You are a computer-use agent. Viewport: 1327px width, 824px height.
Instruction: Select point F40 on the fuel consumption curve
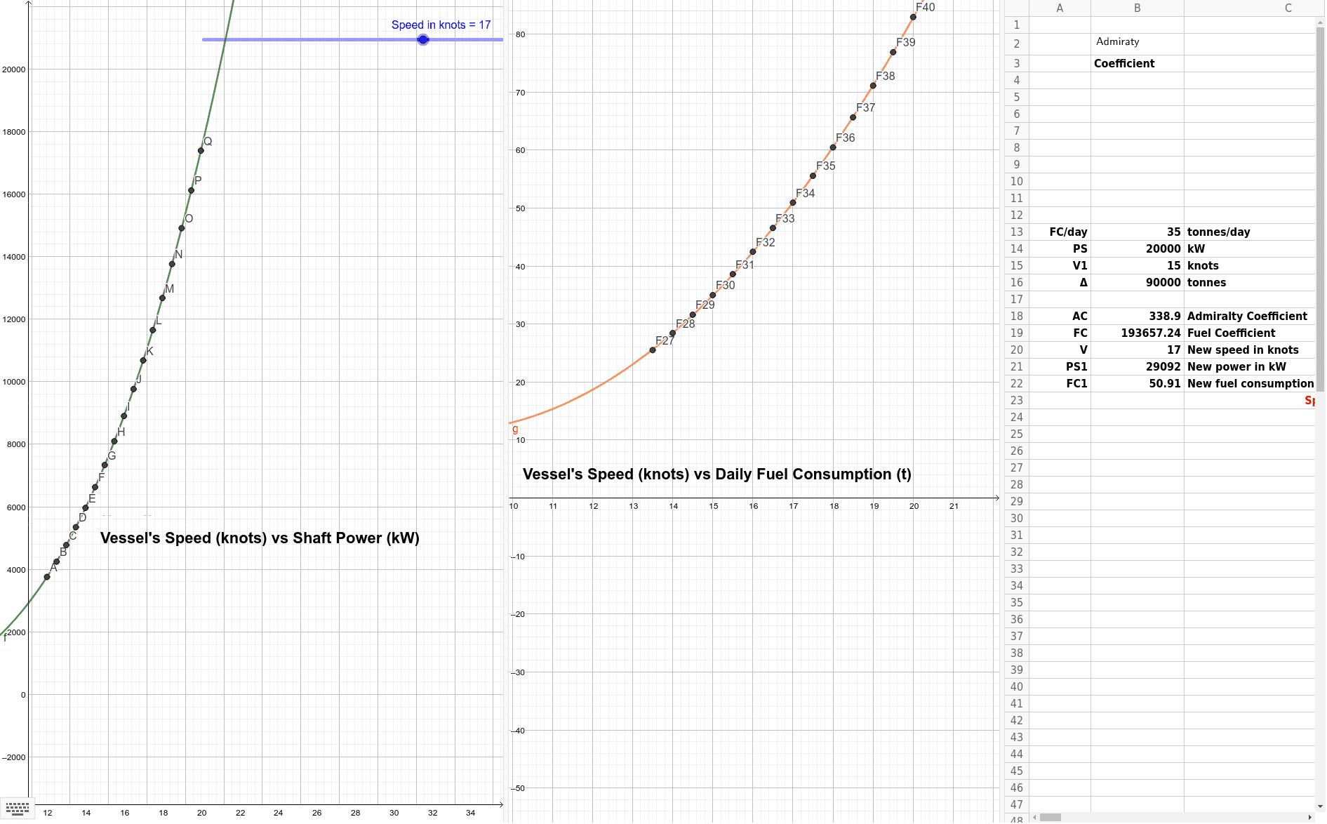[x=912, y=16]
